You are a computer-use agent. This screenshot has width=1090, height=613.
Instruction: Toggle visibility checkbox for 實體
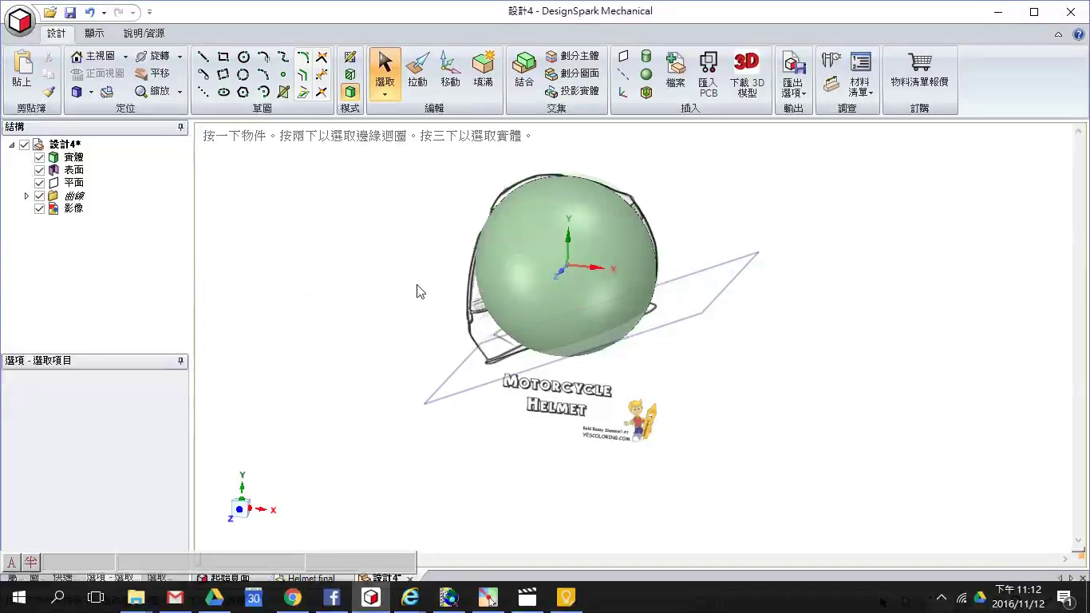tap(40, 157)
